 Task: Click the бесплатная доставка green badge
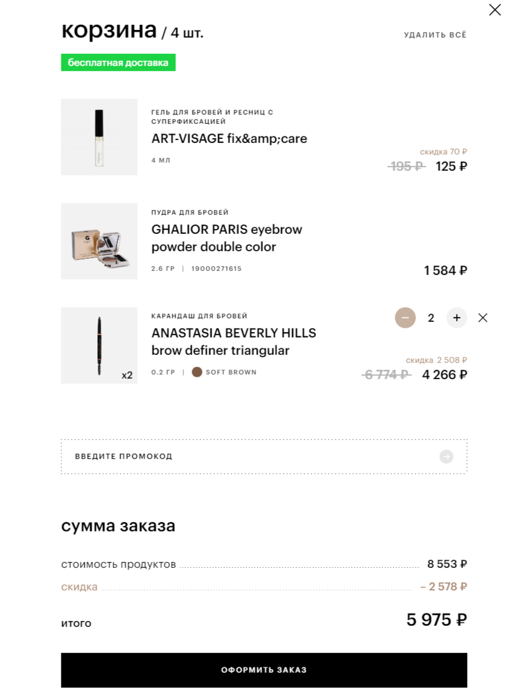[118, 63]
